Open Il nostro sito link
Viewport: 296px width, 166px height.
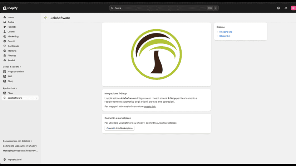[226, 32]
